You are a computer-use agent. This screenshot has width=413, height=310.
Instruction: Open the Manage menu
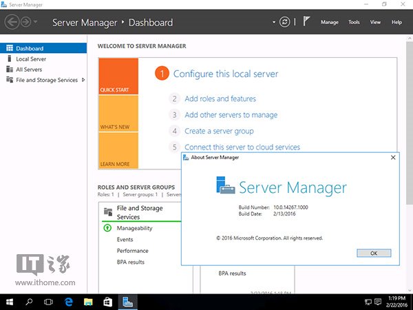[330, 22]
